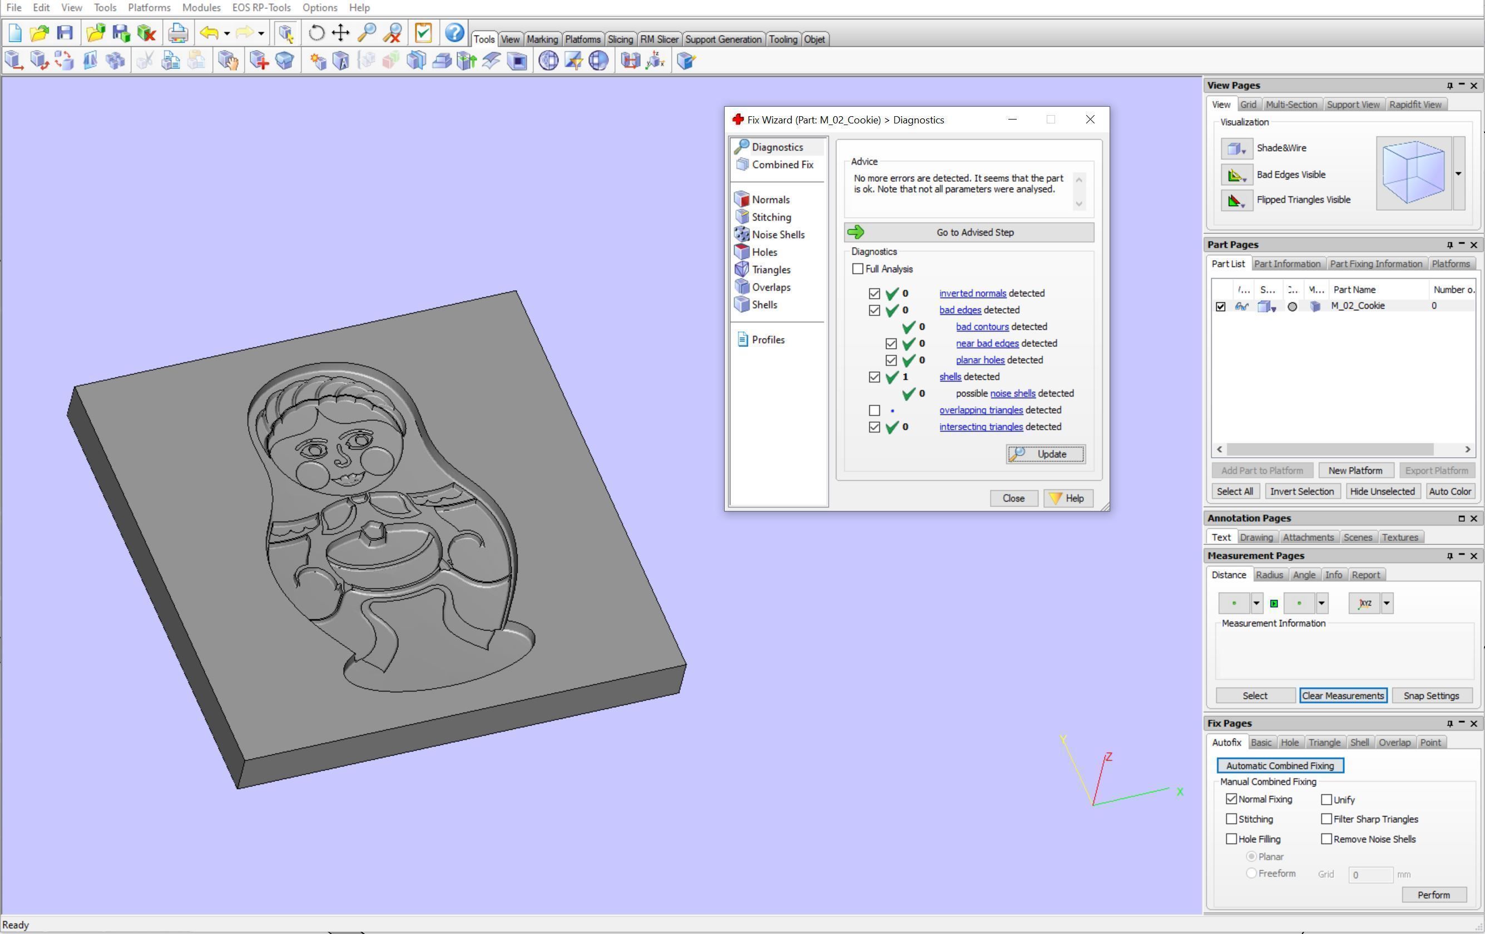Click the clipboard checkmark toolbar icon
1485x934 pixels.
click(423, 33)
